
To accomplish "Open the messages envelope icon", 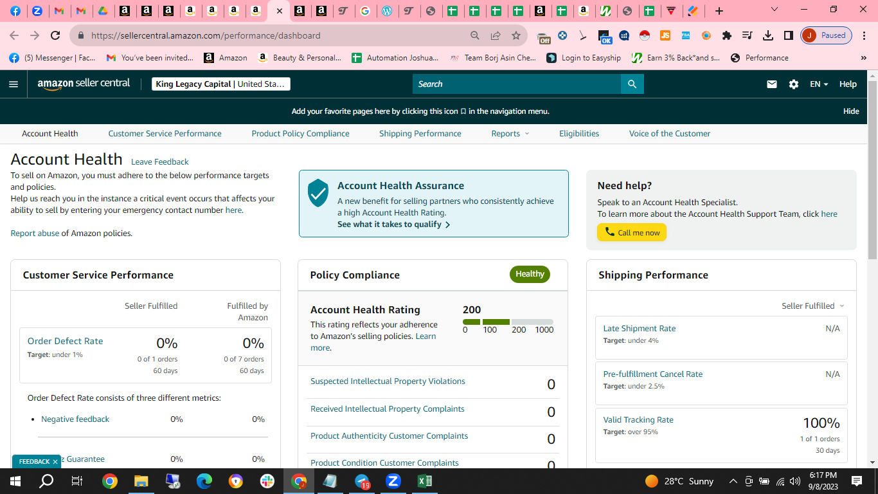I will tap(772, 84).
